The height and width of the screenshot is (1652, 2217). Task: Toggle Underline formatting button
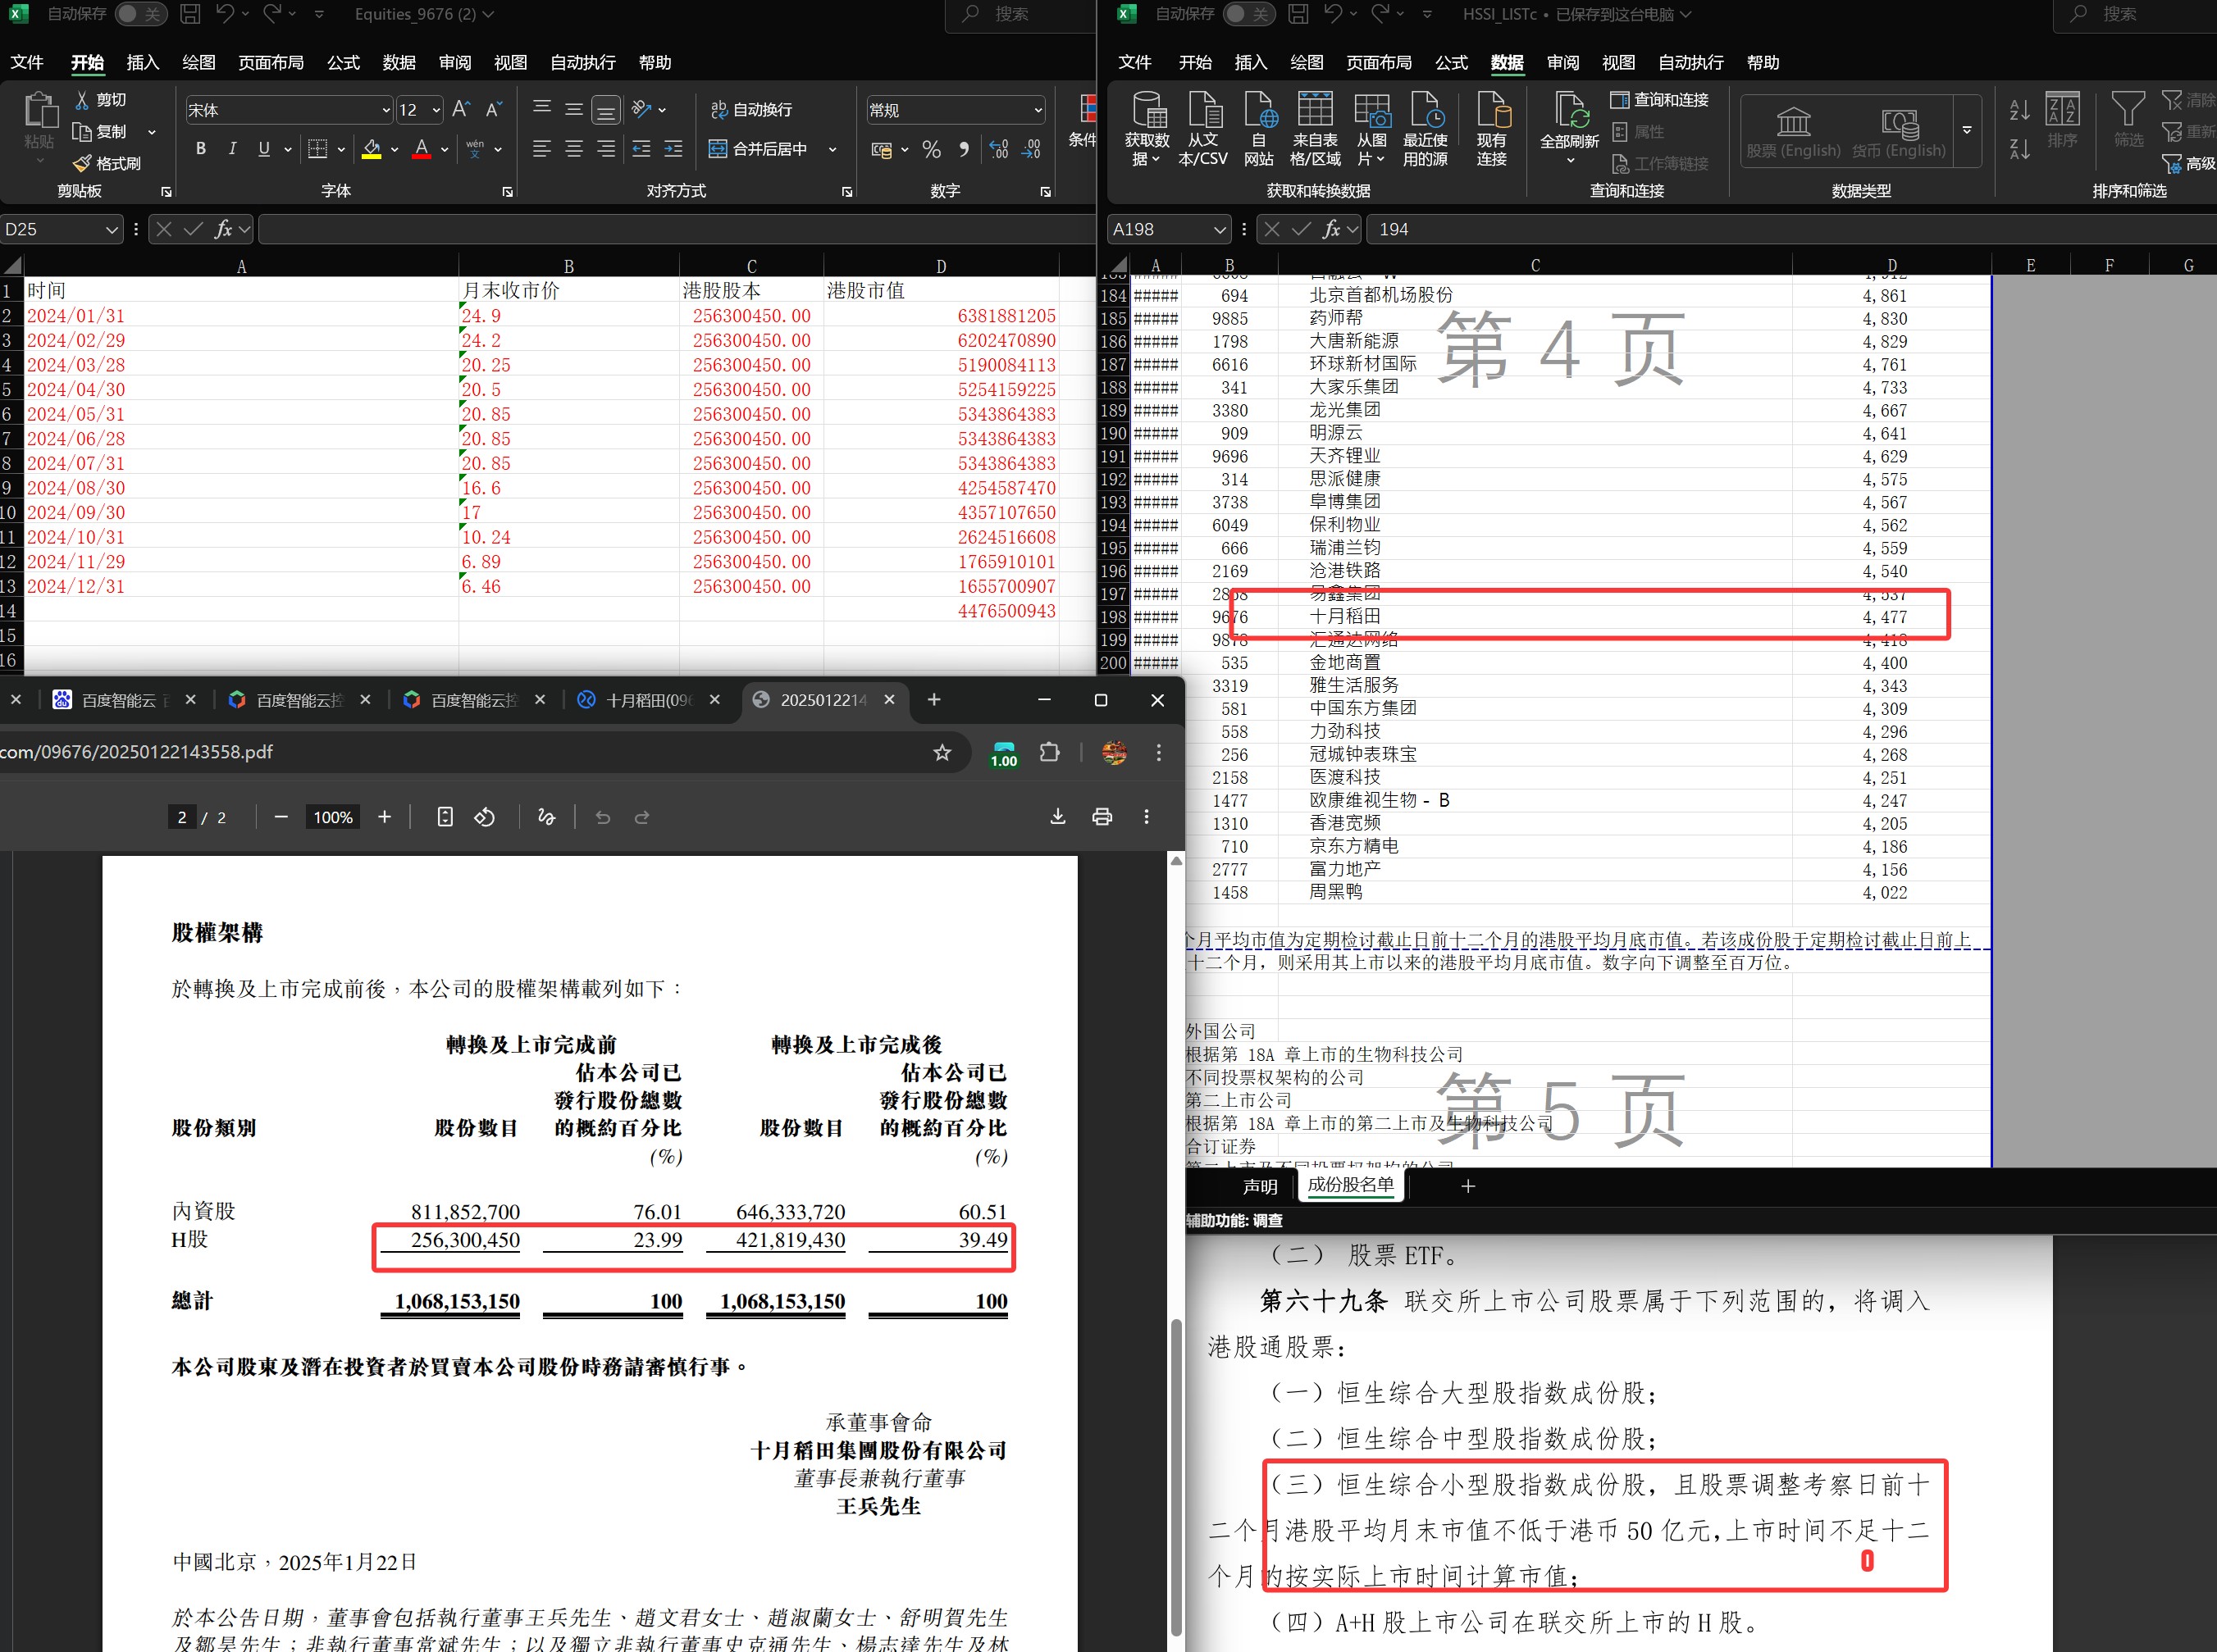264,149
